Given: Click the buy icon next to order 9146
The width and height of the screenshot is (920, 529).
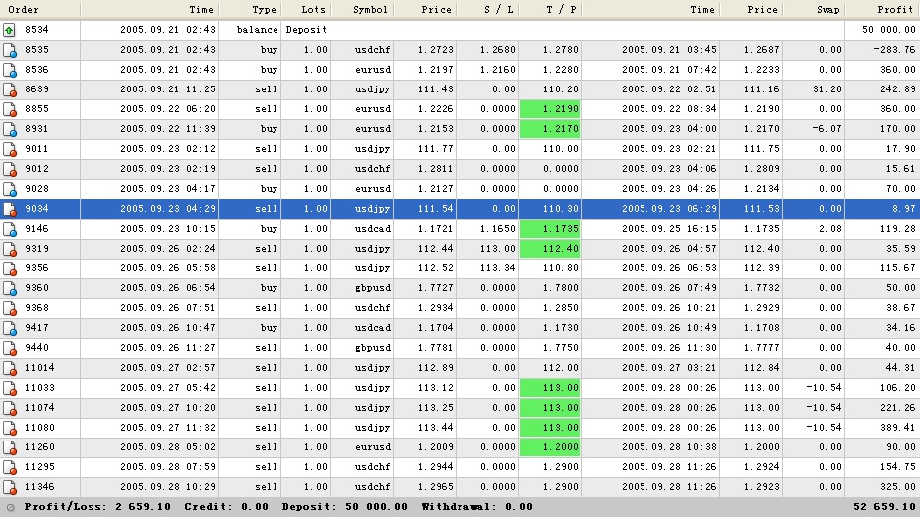Looking at the screenshot, I should (10, 229).
